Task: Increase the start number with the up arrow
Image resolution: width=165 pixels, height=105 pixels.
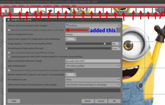Action: tap(75, 38)
